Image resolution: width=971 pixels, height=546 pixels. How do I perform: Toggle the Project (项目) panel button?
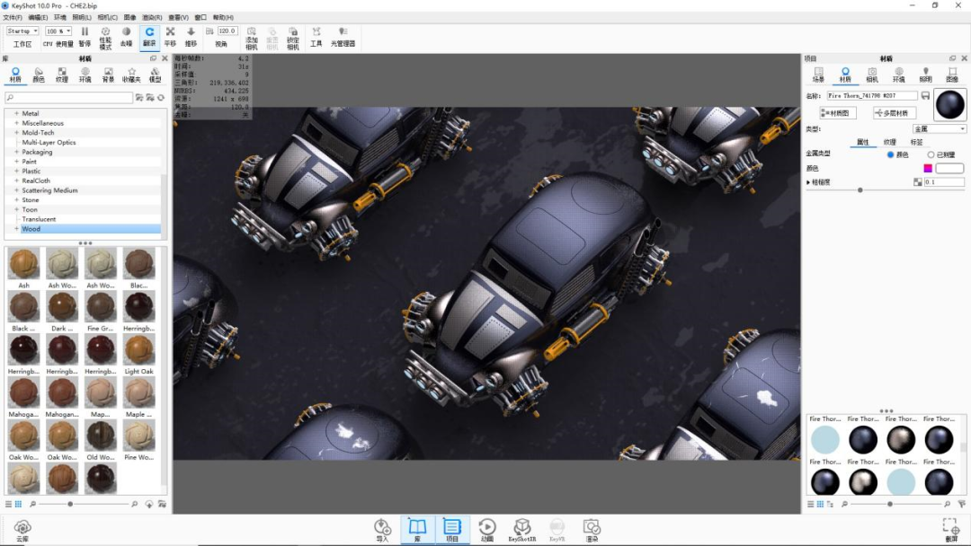click(x=452, y=531)
